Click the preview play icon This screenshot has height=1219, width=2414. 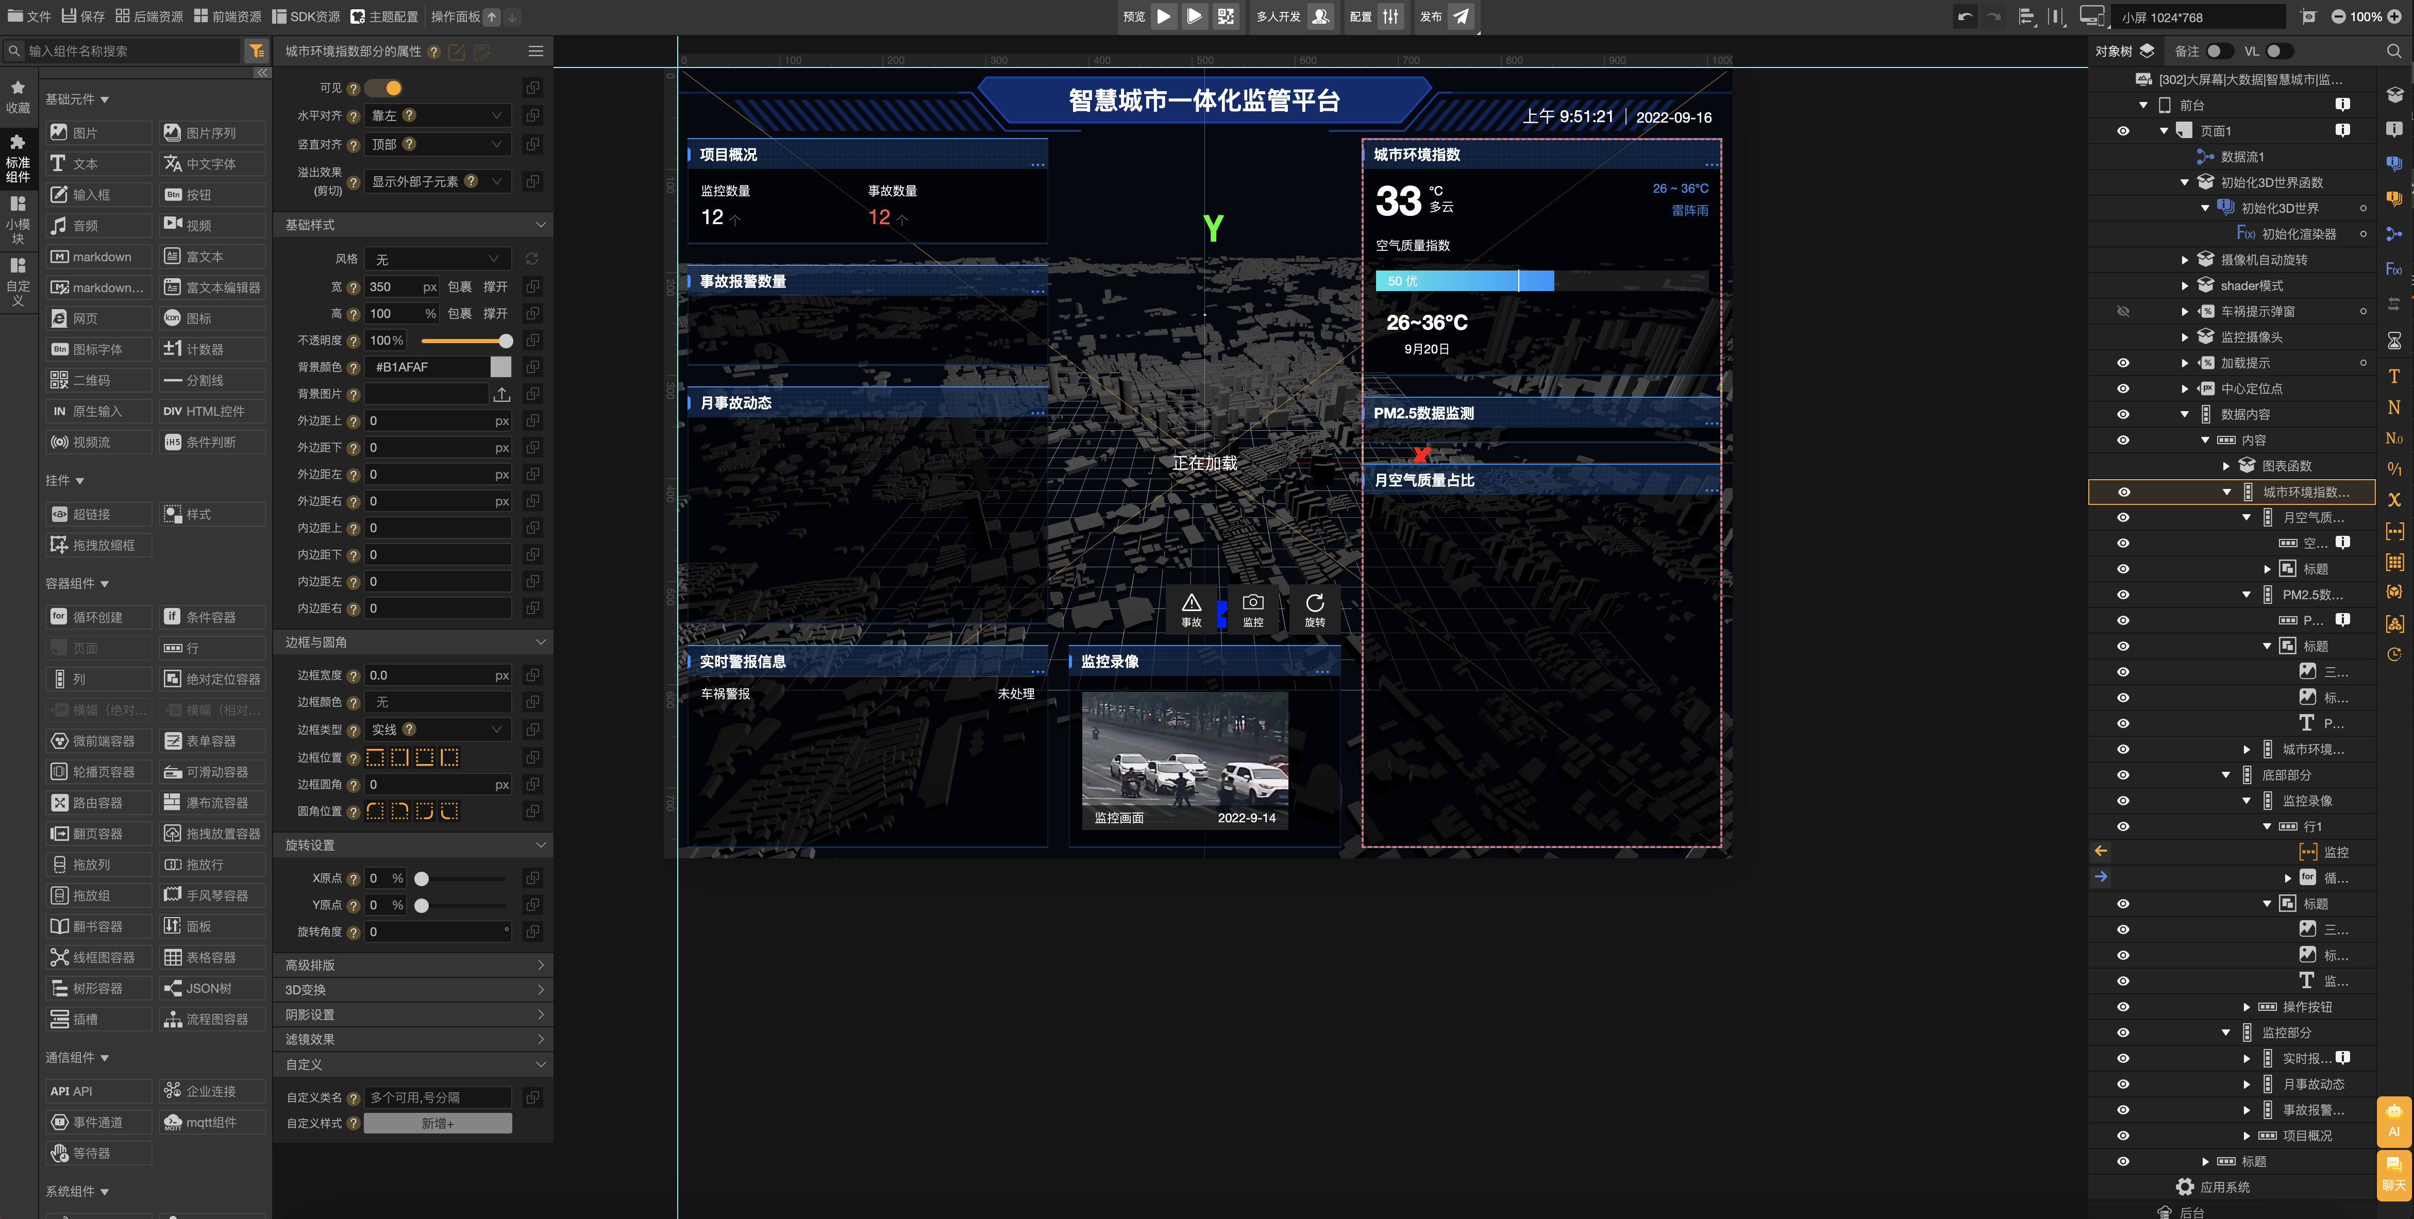coord(1163,16)
